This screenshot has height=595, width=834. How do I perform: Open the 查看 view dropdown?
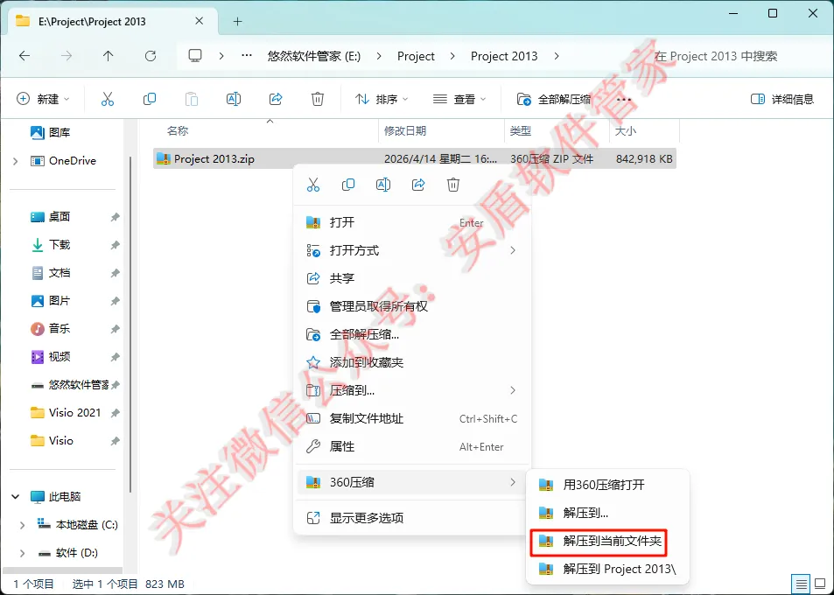(x=459, y=99)
